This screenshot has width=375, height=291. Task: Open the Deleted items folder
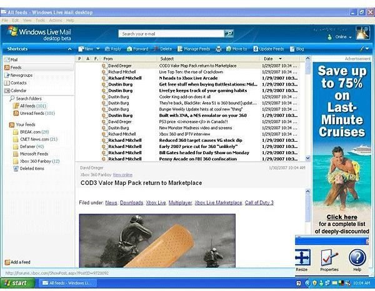click(x=29, y=169)
